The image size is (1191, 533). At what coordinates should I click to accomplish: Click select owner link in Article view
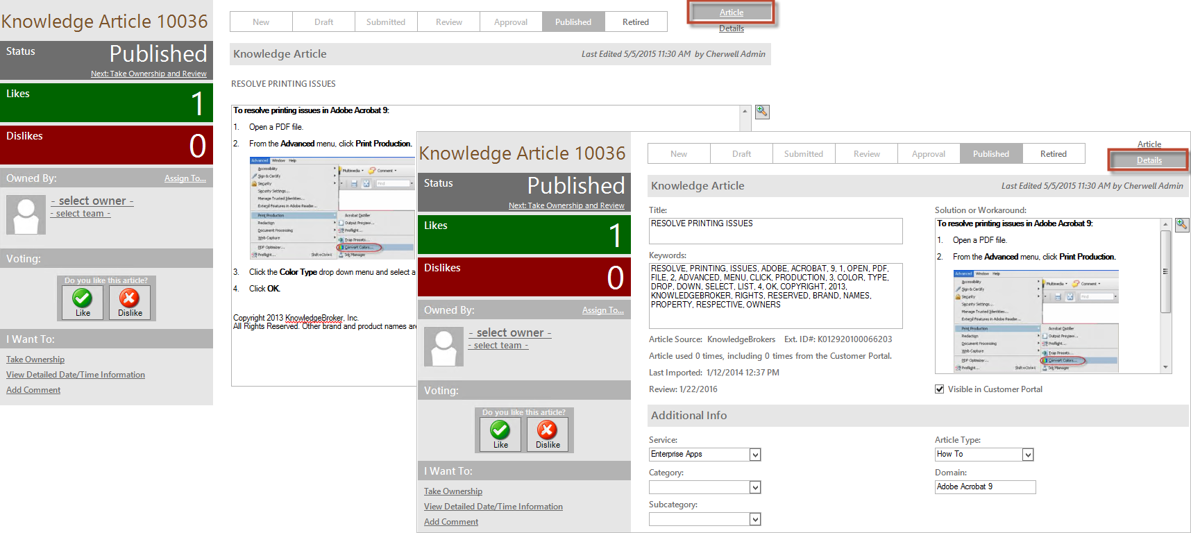tap(92, 201)
